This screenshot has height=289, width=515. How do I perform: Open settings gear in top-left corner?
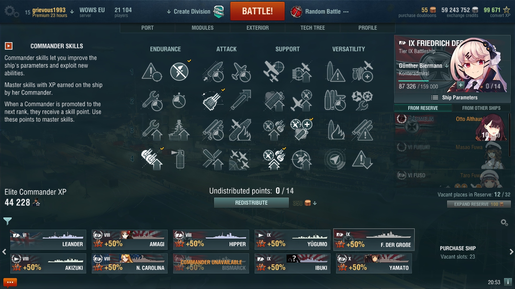point(11,11)
